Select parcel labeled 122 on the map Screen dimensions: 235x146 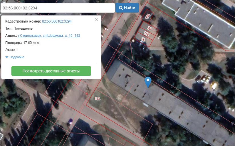97,99
